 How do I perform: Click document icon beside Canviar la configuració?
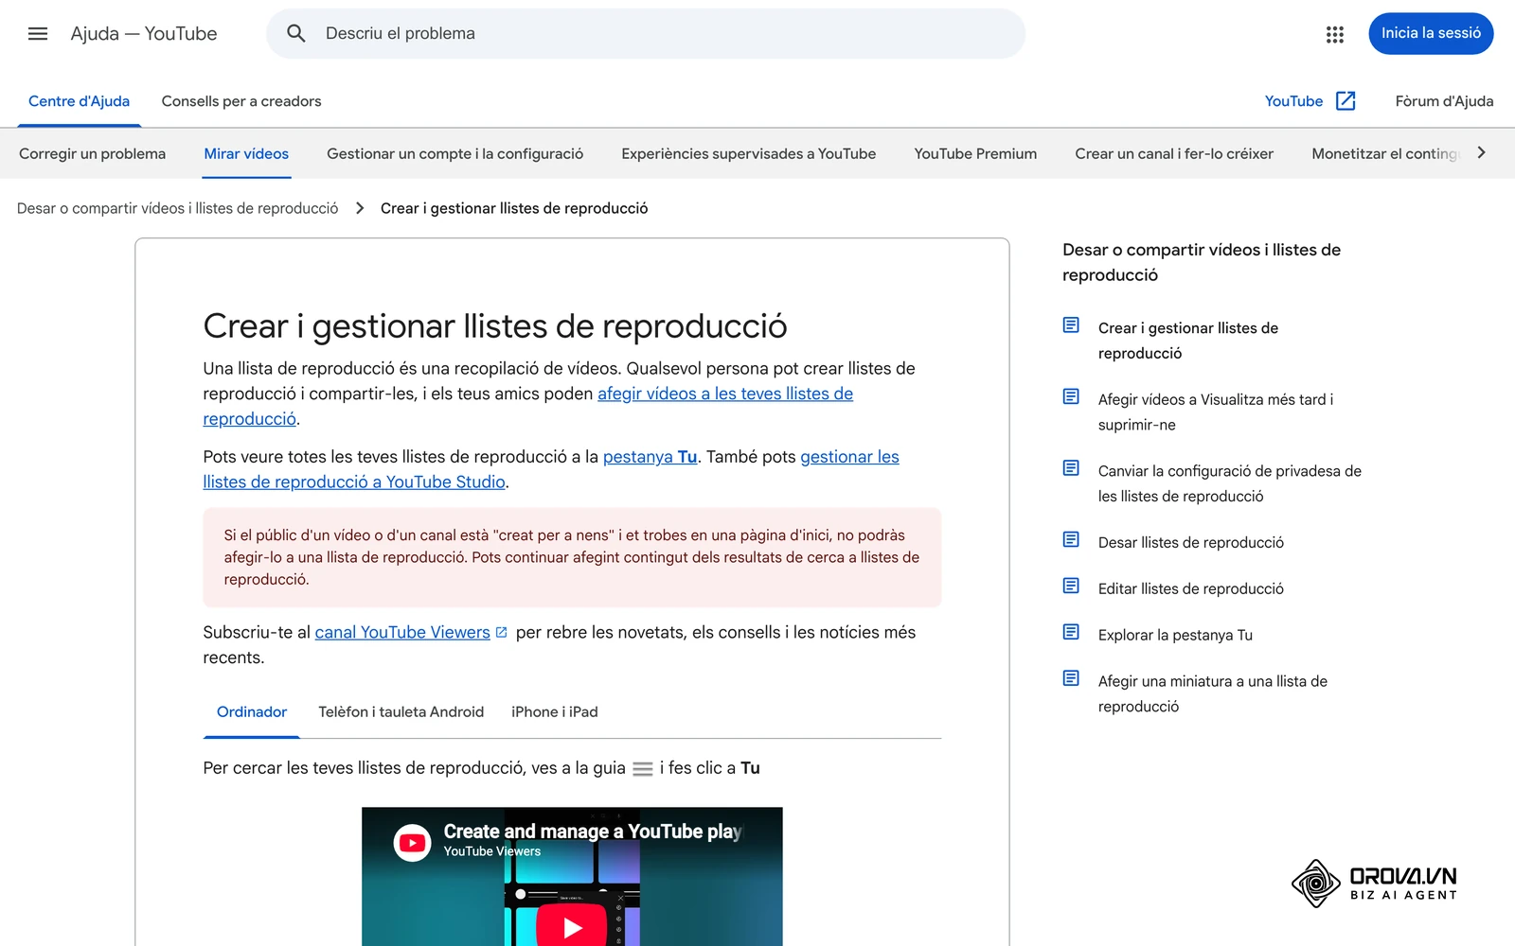(x=1071, y=468)
